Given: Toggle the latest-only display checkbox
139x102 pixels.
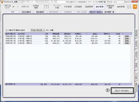Looking at the screenshot, I should point(6,30).
